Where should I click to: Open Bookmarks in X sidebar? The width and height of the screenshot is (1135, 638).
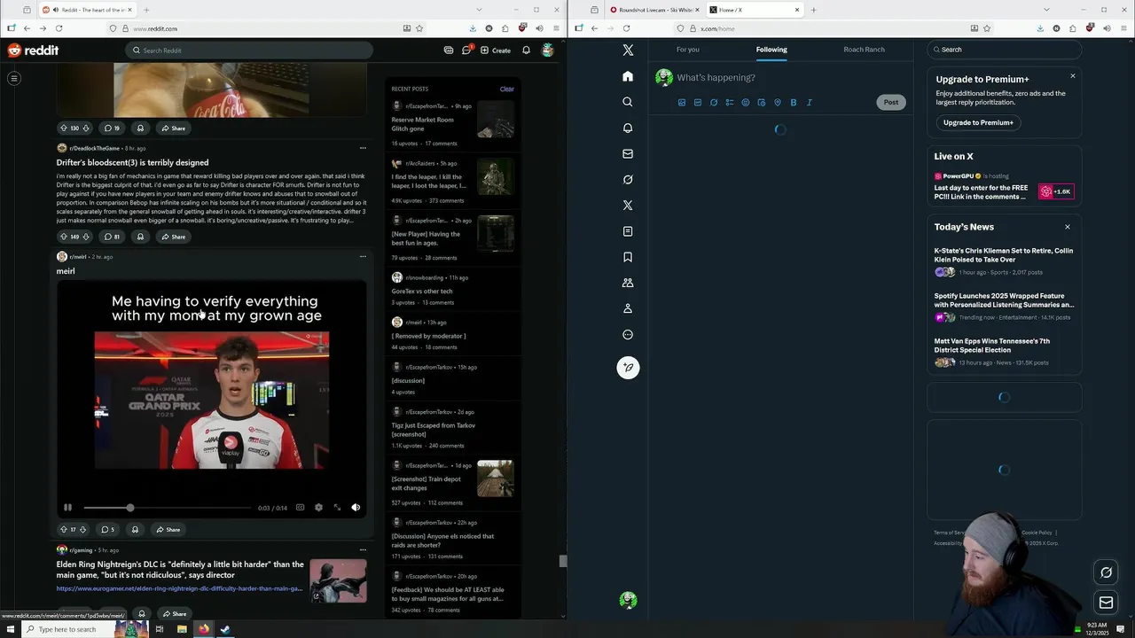(x=628, y=257)
